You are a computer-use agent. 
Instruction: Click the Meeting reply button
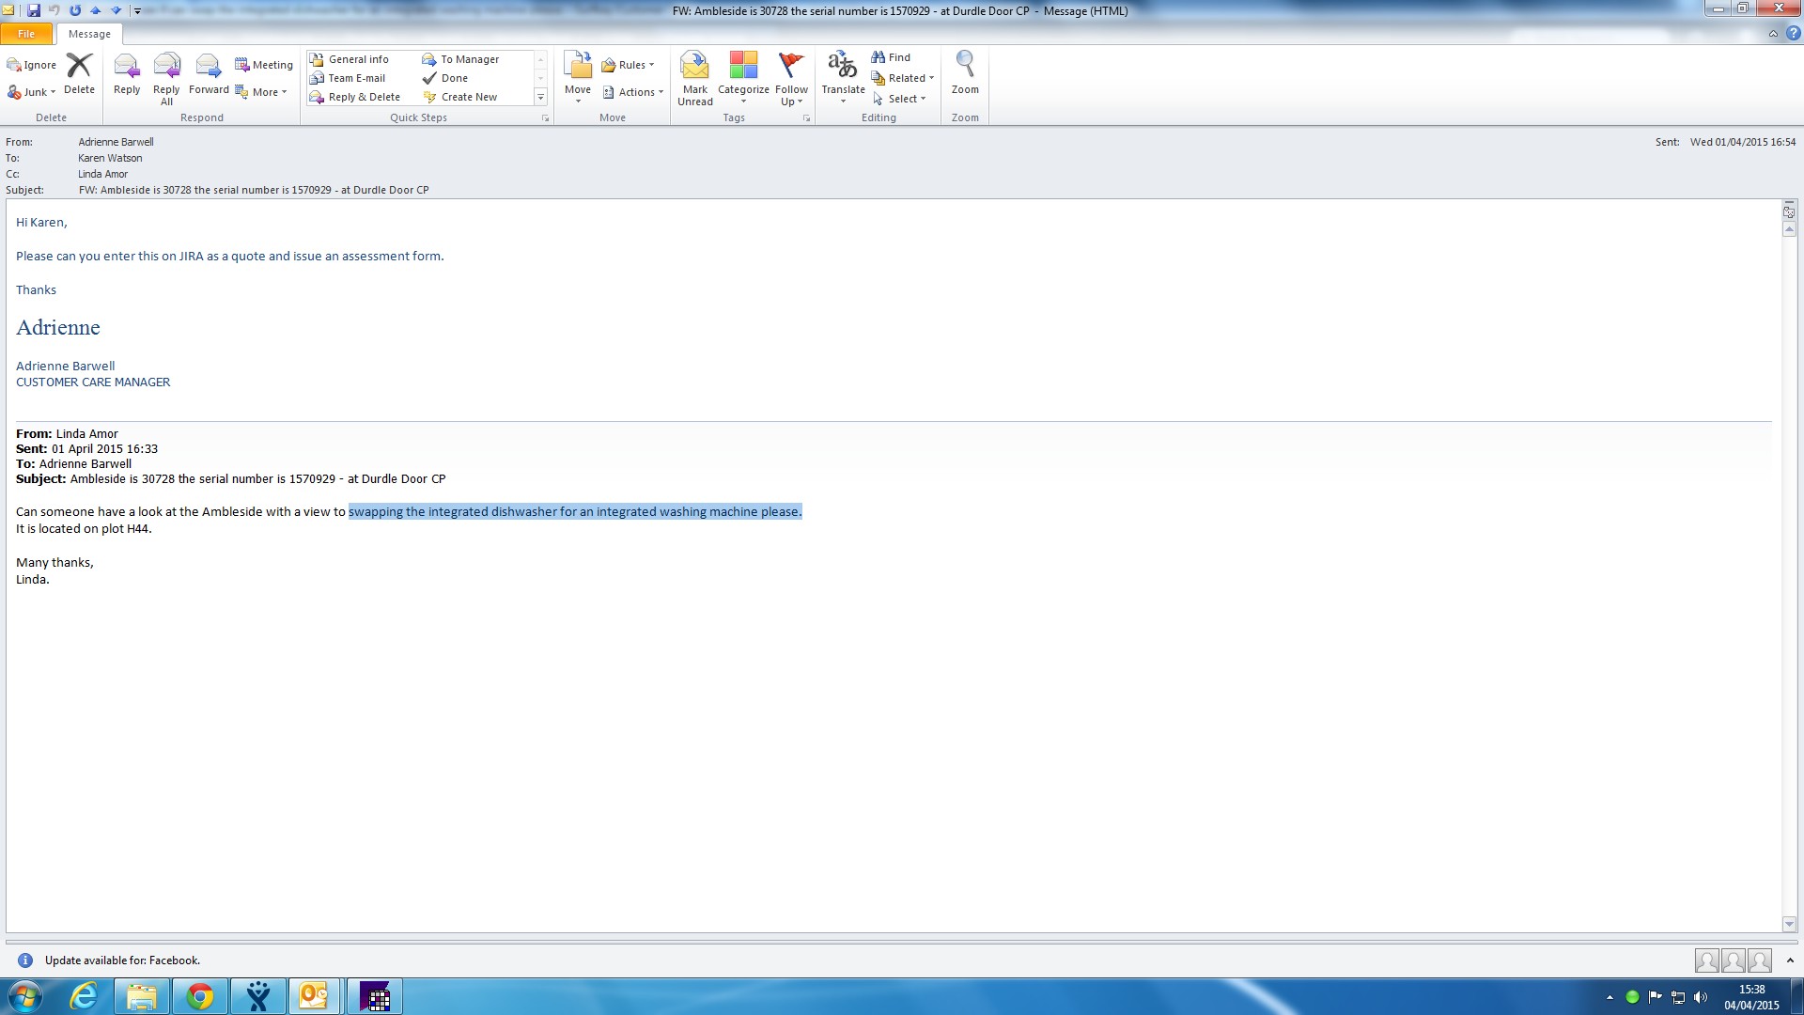(264, 65)
